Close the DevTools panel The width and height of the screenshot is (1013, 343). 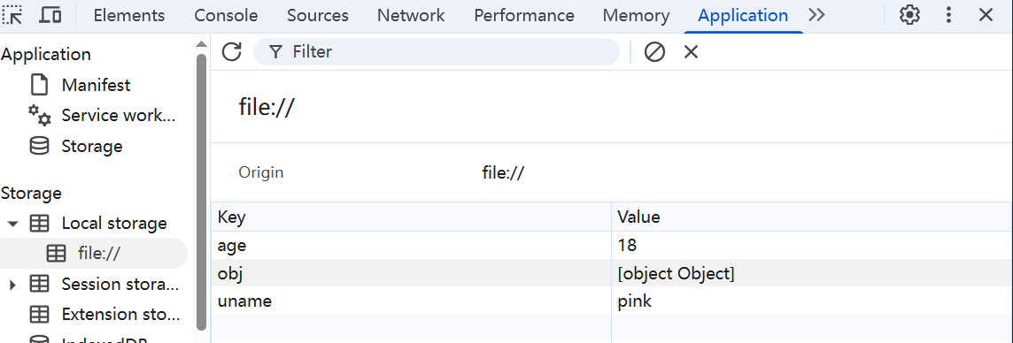click(x=986, y=15)
